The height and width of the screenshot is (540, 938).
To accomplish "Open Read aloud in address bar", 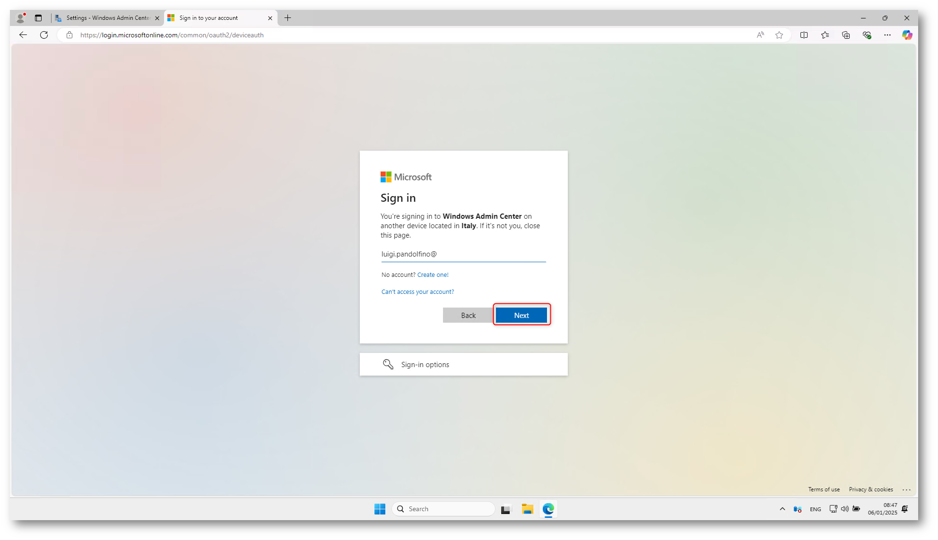I will tap(760, 35).
